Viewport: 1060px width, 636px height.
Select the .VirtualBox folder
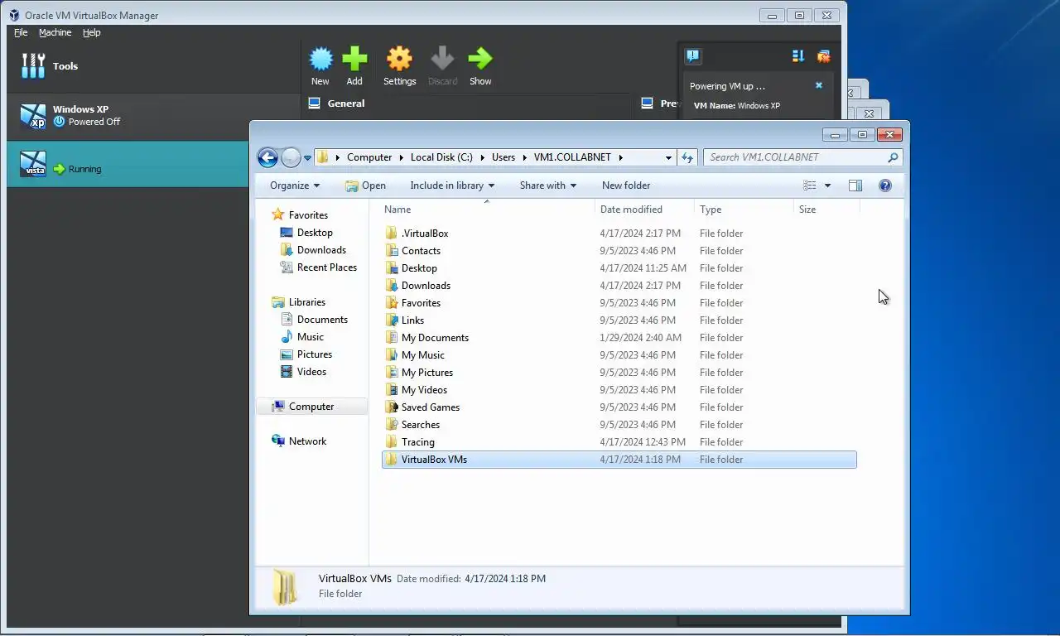pyautogui.click(x=619, y=234)
